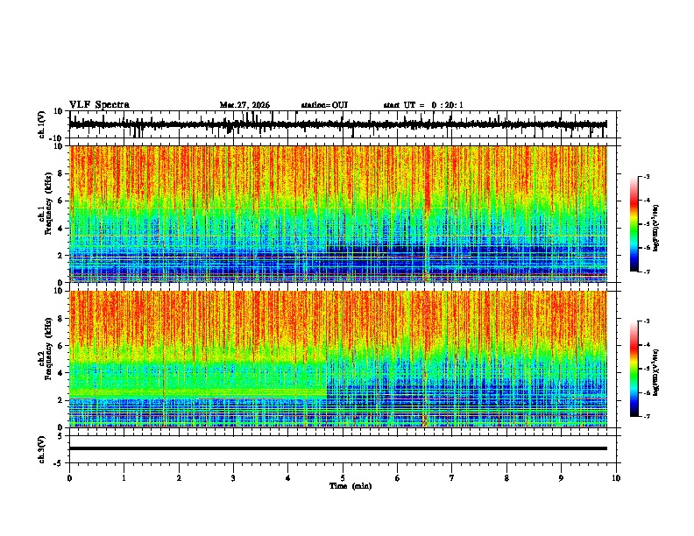Select the "start UT = 0 : 20: 1" text

pyautogui.click(x=423, y=105)
